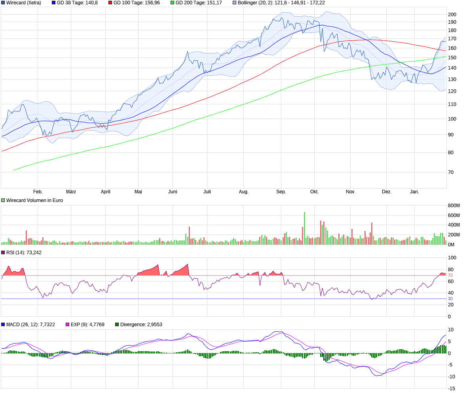Click the purple RSI (14) legend swatch

[3, 253]
